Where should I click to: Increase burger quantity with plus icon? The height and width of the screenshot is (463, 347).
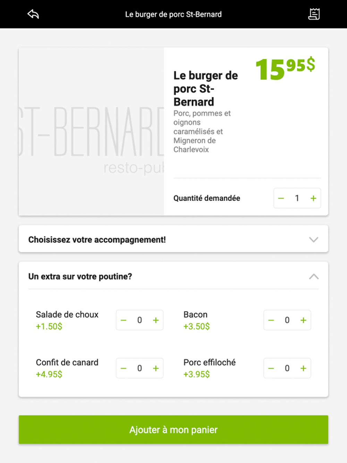[313, 198]
